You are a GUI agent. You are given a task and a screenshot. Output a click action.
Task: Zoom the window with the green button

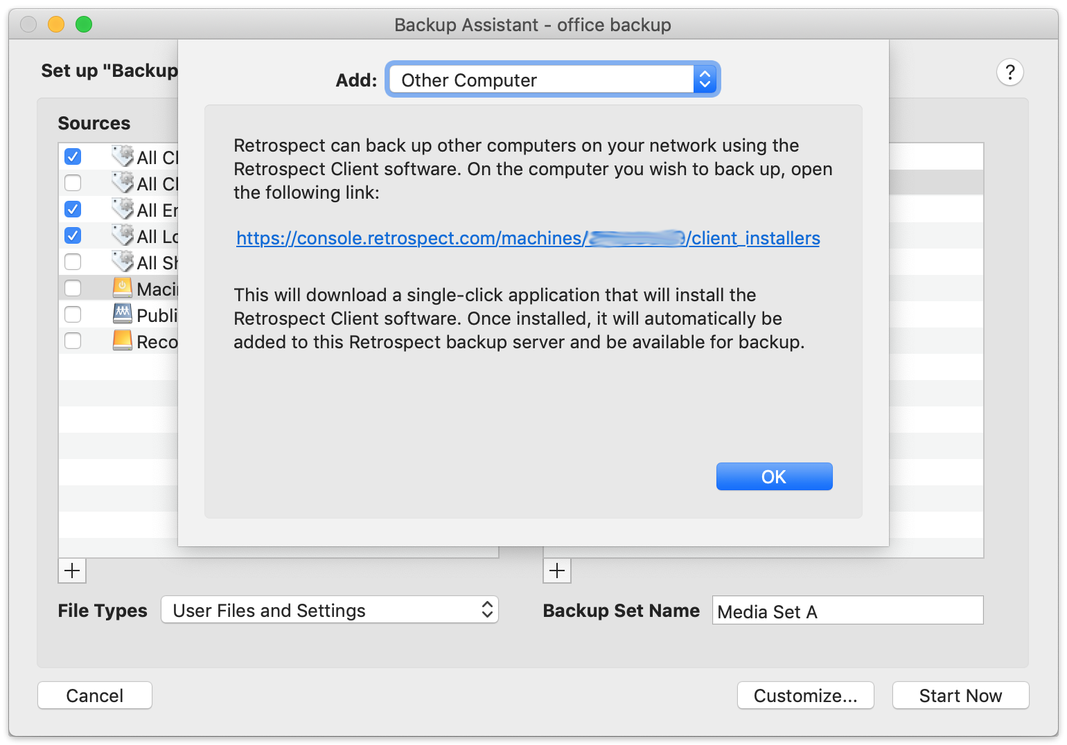click(x=84, y=24)
